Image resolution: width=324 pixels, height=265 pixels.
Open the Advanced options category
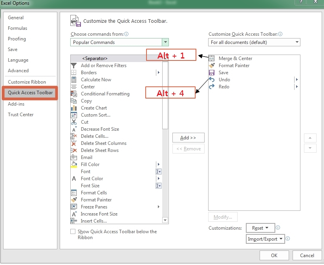pyautogui.click(x=18, y=71)
